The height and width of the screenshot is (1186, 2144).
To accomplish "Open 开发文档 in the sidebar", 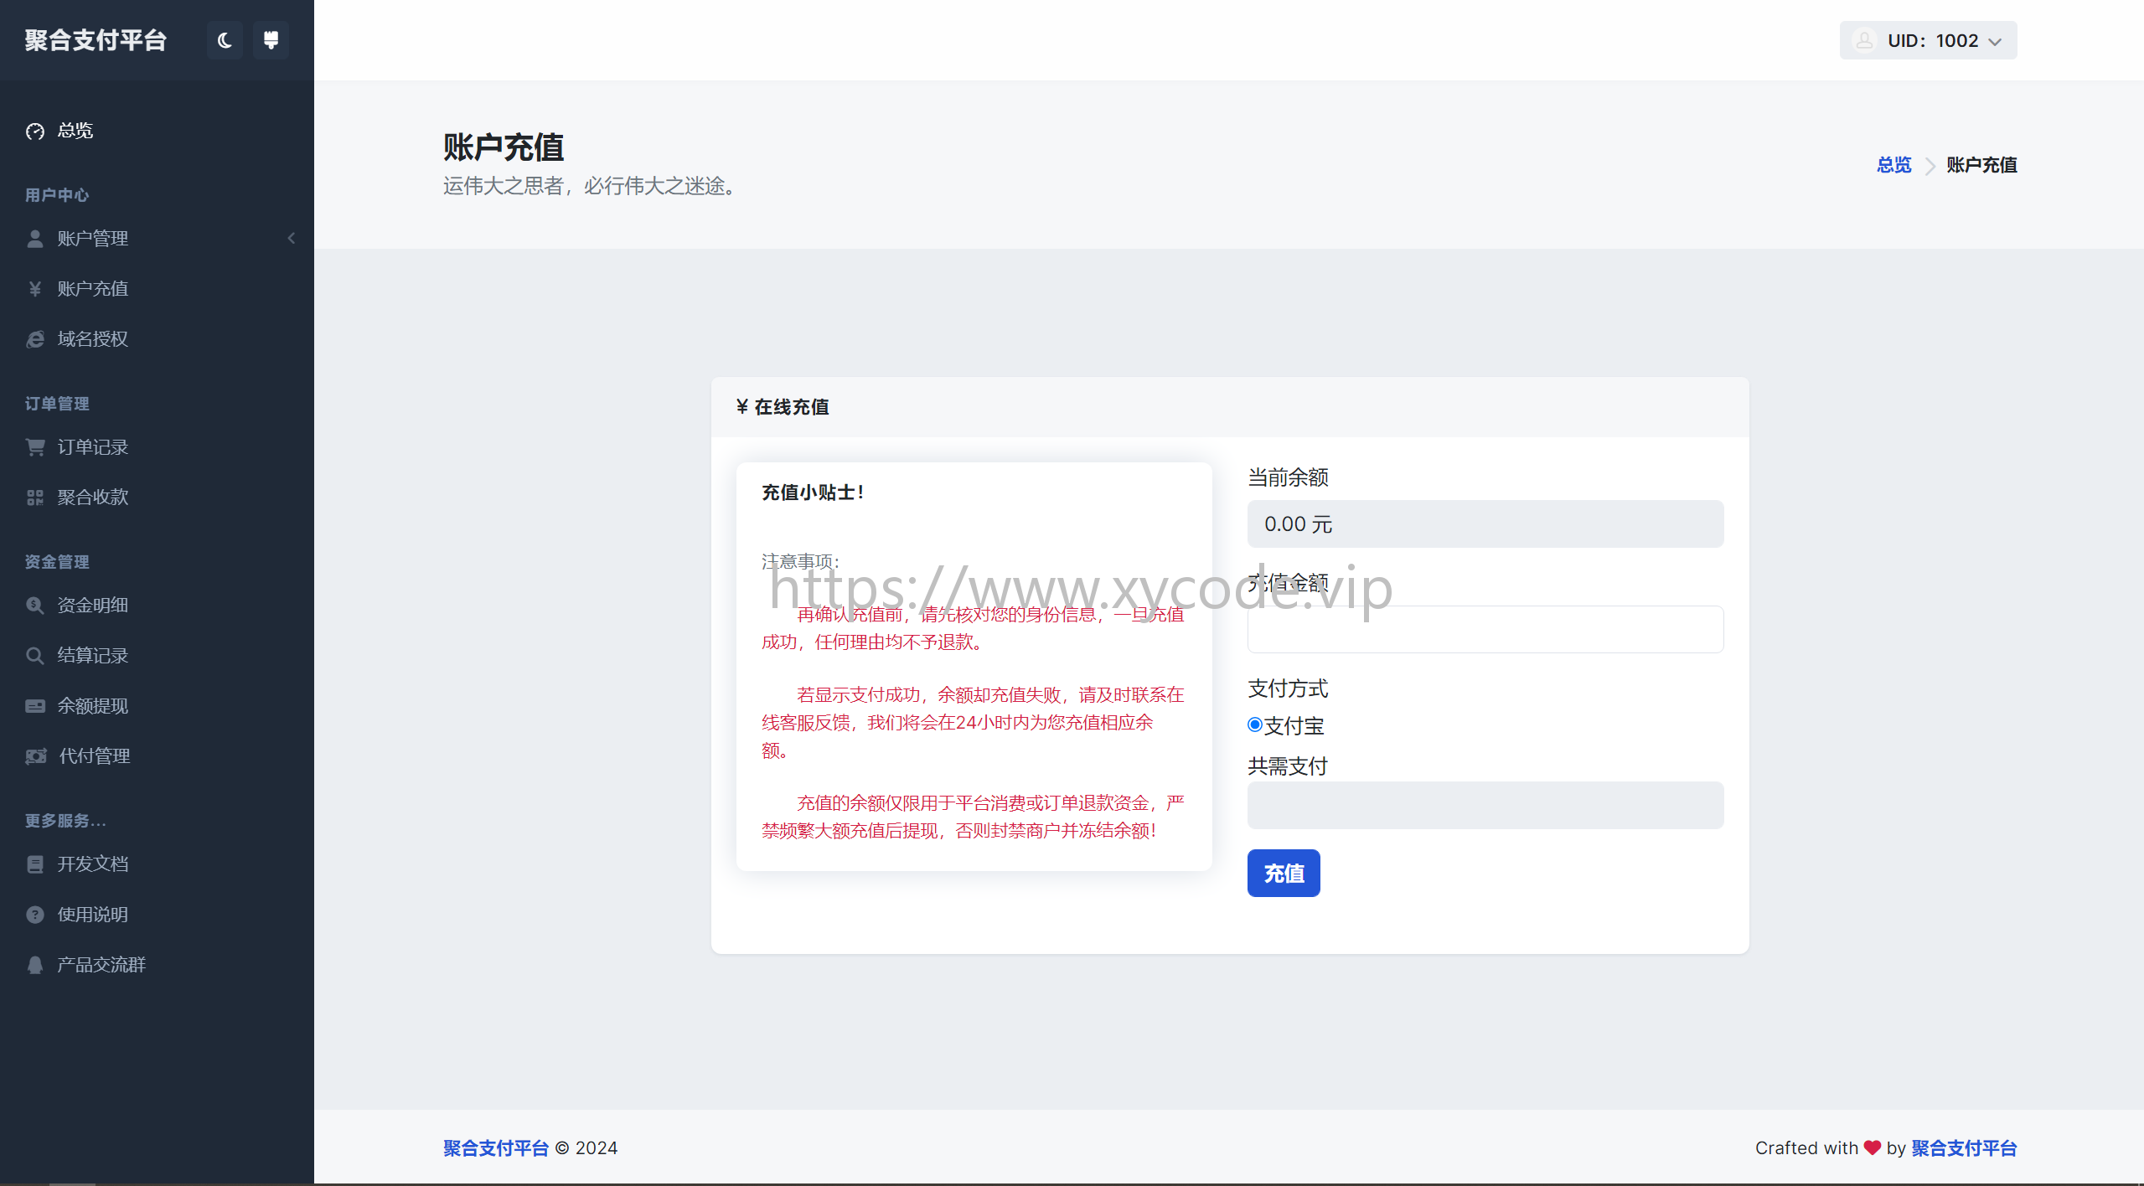I will [92, 864].
